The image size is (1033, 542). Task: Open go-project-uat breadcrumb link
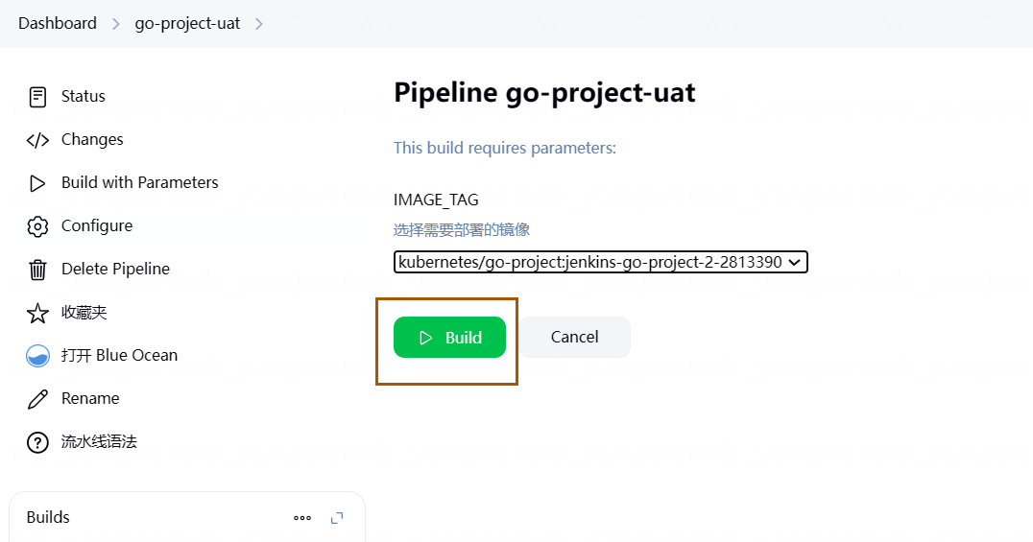tap(187, 24)
